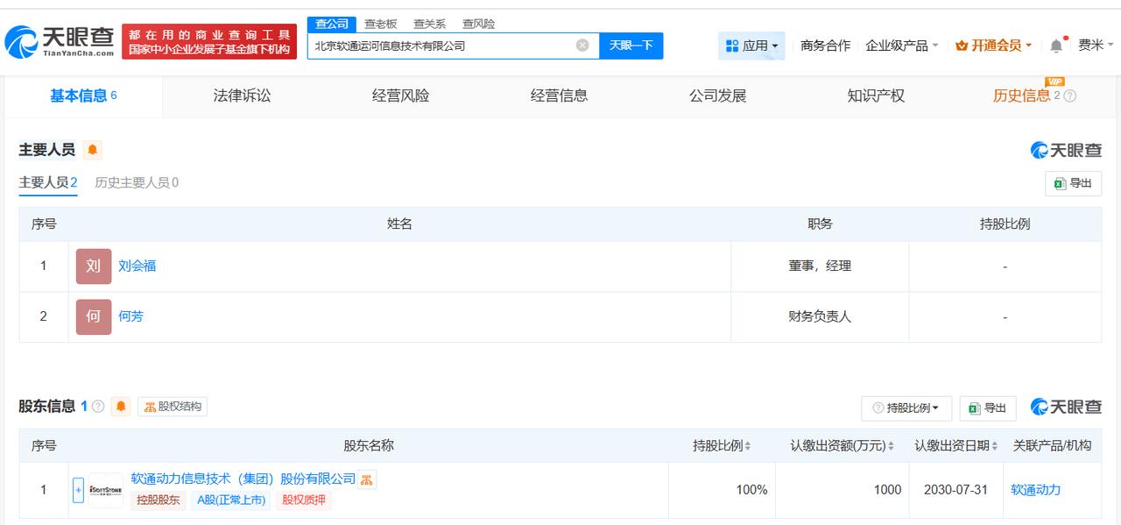Screen dimensions: 1121x525
Task: Clear the search box with the X icon
Action: coord(582,46)
